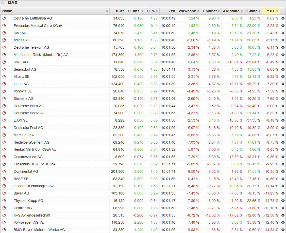This screenshot has width=286, height=233.
Task: Open the pie chart icon for Deutsche Lufthansa AG
Action: coord(4,18)
